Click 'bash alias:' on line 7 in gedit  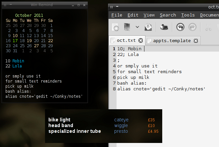pyautogui.click(x=132, y=83)
